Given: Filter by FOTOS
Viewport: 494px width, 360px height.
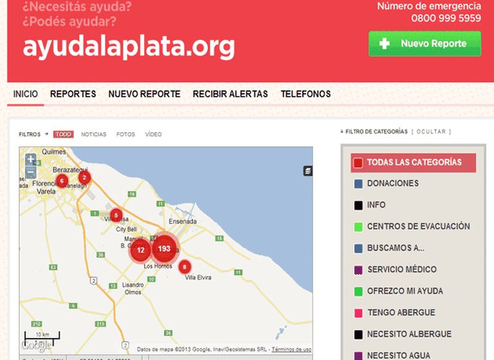Looking at the screenshot, I should (x=125, y=134).
